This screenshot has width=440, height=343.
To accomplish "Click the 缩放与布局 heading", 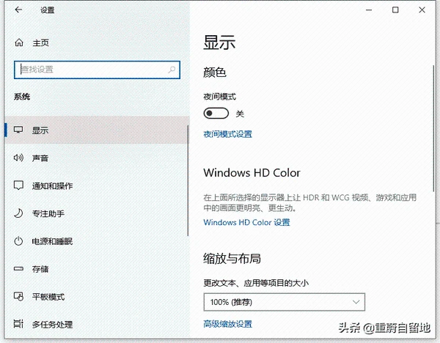I will [232, 258].
